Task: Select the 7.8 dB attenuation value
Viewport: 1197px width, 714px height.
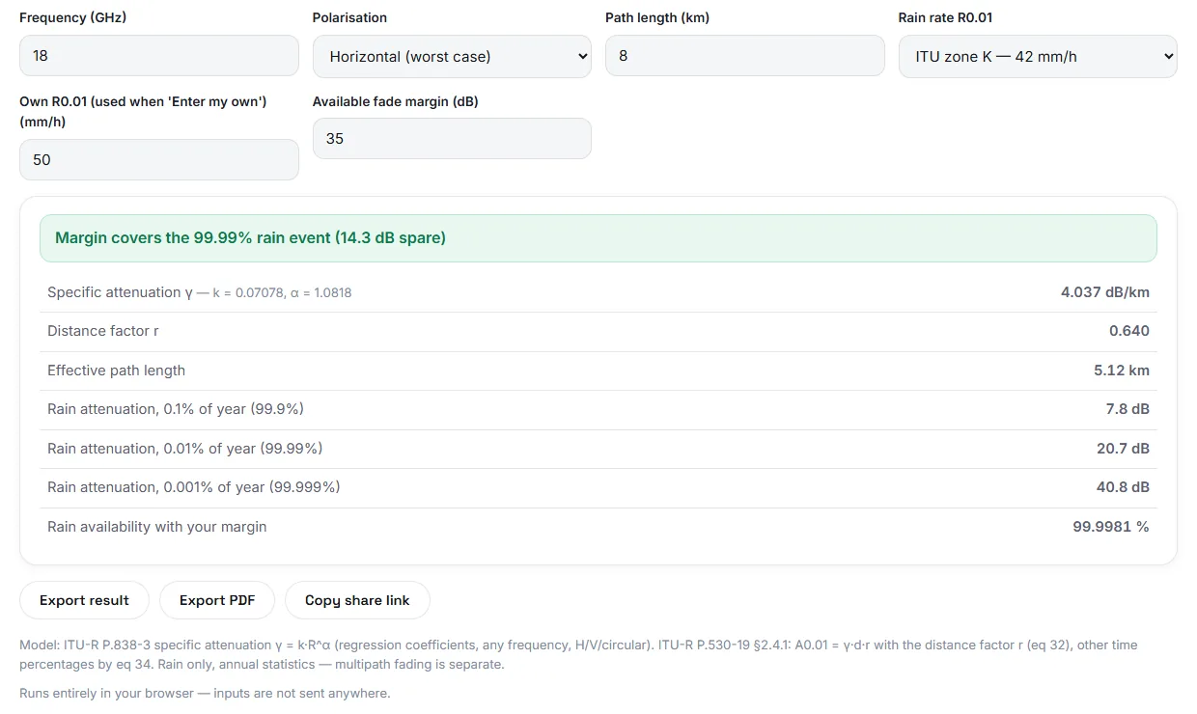Action: [1127, 409]
